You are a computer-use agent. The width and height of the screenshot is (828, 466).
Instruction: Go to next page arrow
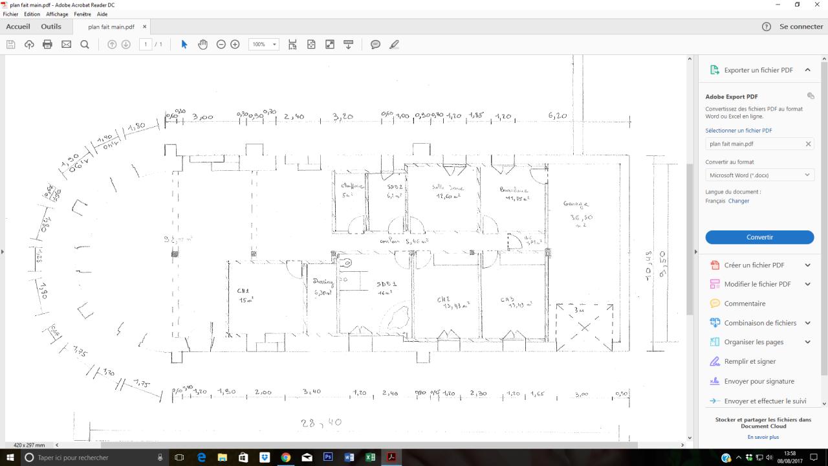coord(126,44)
